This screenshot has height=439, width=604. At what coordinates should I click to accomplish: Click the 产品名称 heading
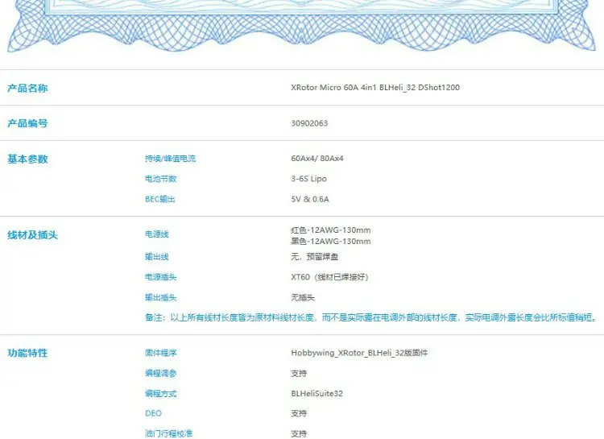click(x=27, y=89)
